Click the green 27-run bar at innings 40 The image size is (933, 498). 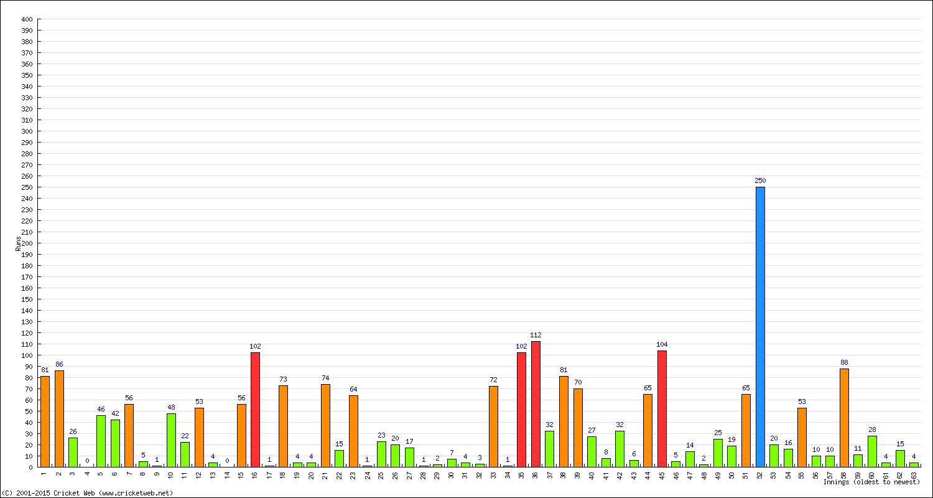(592, 451)
